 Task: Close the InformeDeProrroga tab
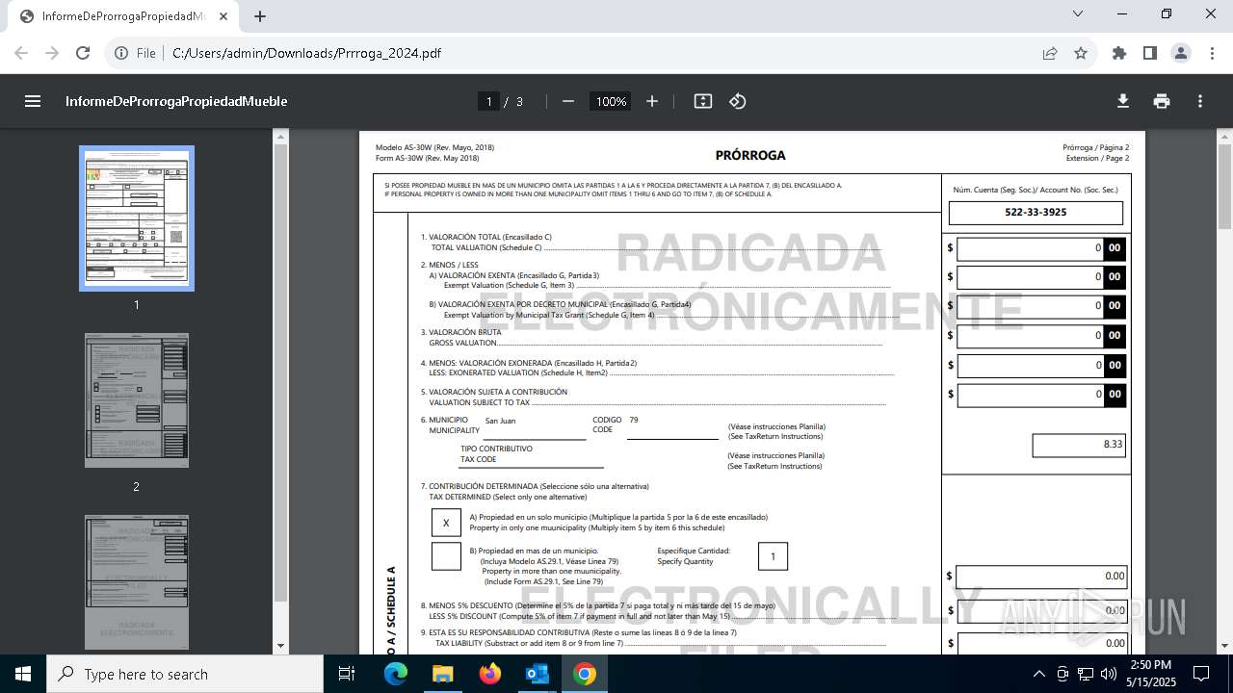pyautogui.click(x=223, y=16)
